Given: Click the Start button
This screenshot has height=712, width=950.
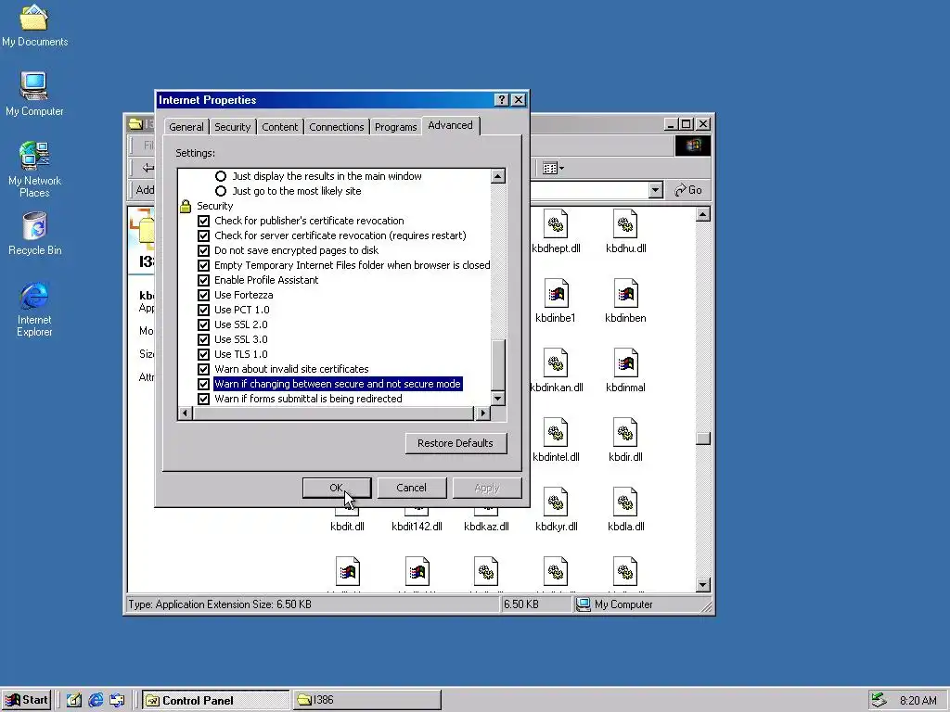Looking at the screenshot, I should (26, 700).
